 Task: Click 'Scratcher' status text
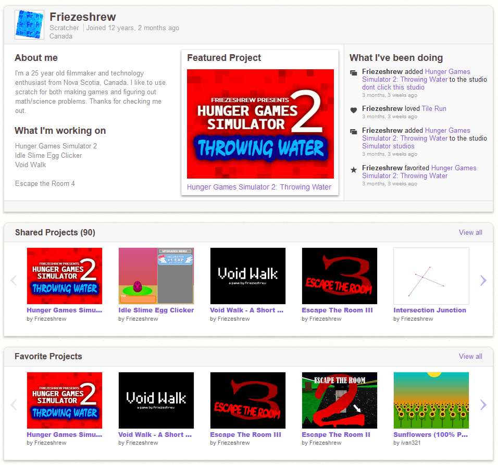tap(64, 28)
